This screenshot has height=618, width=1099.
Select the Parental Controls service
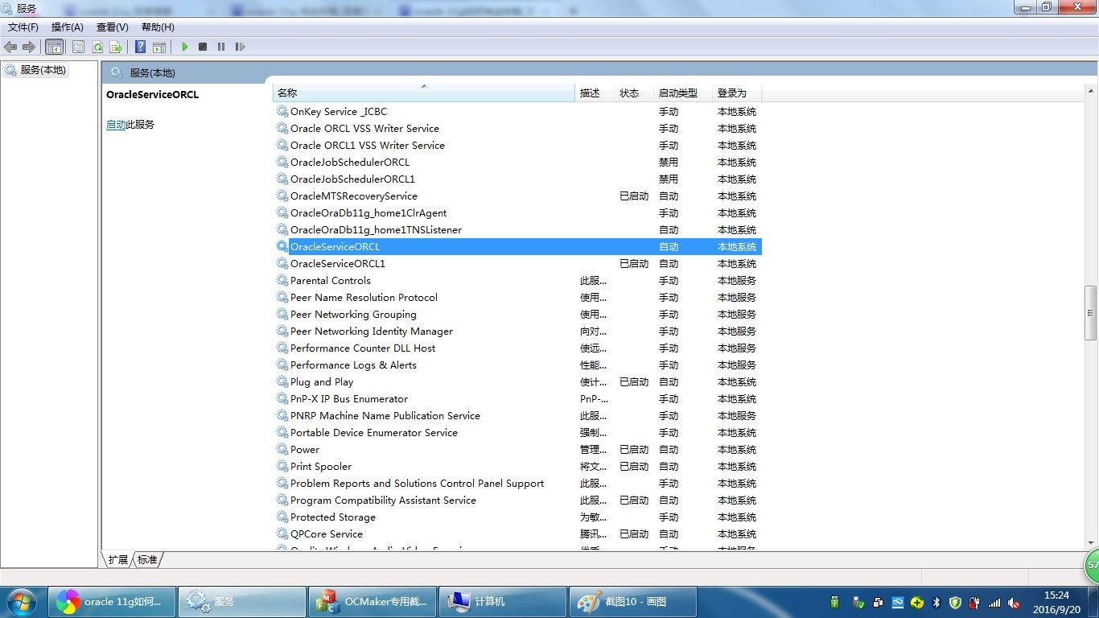click(x=517, y=281)
